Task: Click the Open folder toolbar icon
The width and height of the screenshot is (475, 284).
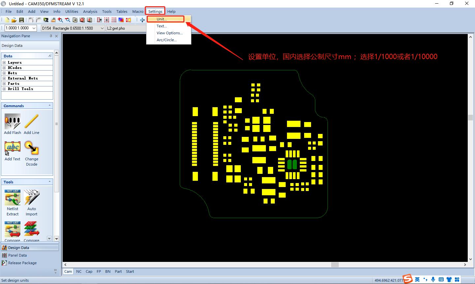Action: [x=14, y=20]
